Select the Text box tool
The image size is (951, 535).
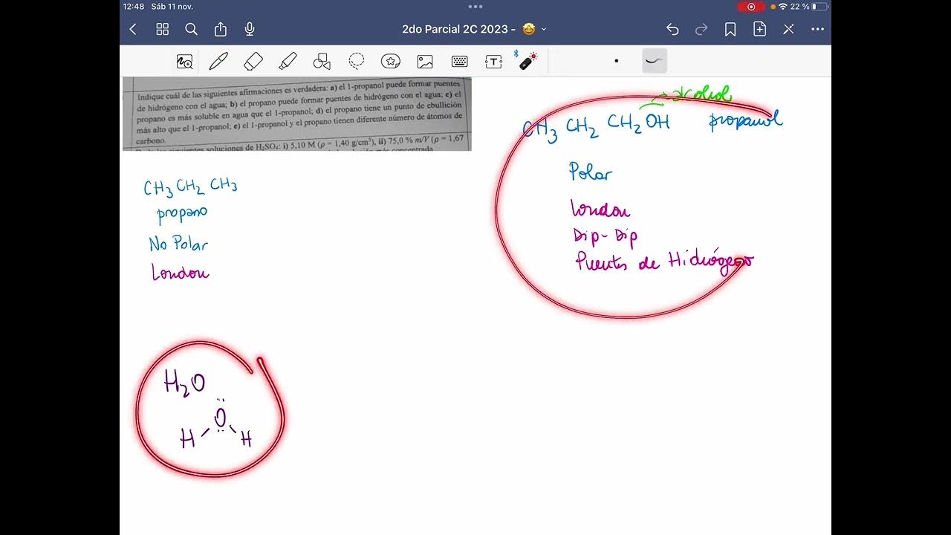coord(493,62)
